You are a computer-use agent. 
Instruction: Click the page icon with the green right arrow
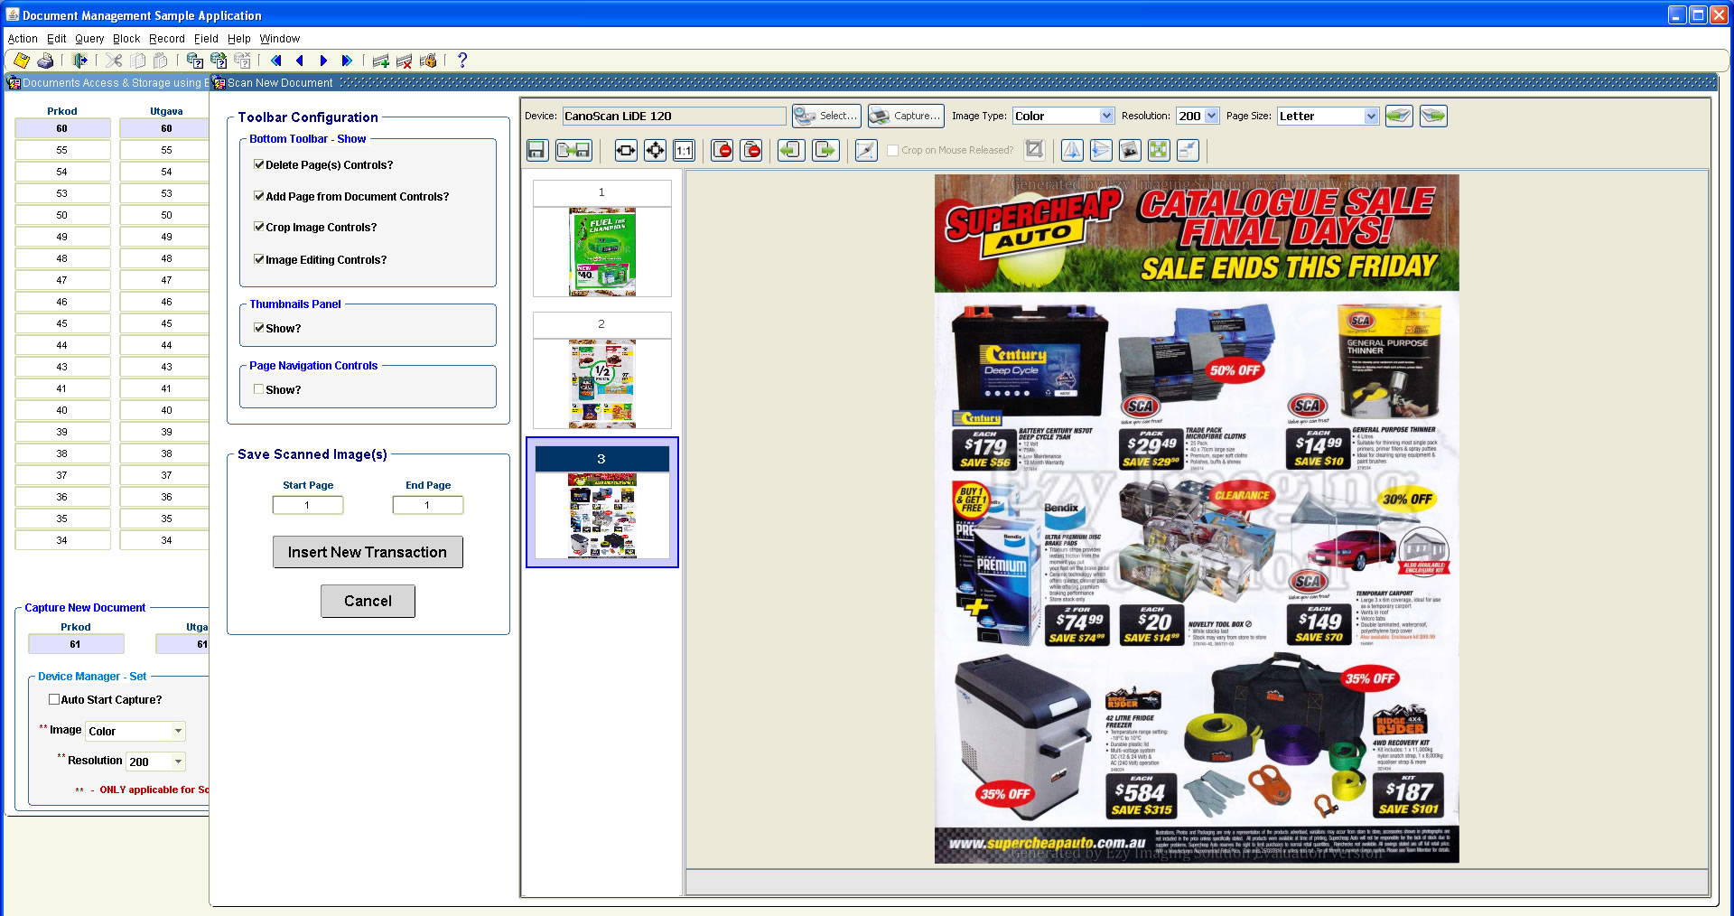point(825,150)
